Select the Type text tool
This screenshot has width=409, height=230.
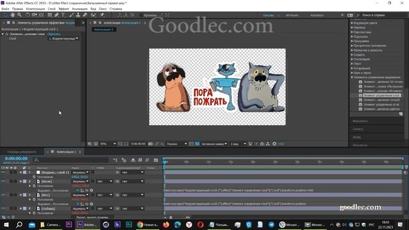pos(63,15)
